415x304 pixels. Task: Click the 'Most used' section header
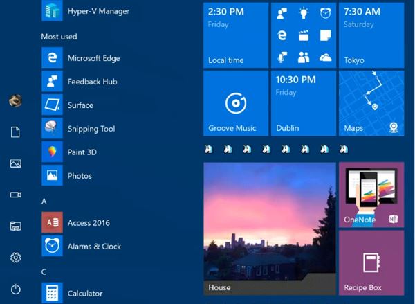(x=59, y=37)
